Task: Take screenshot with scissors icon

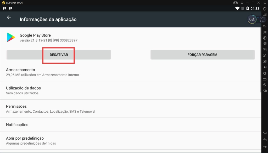Action: click(x=265, y=56)
